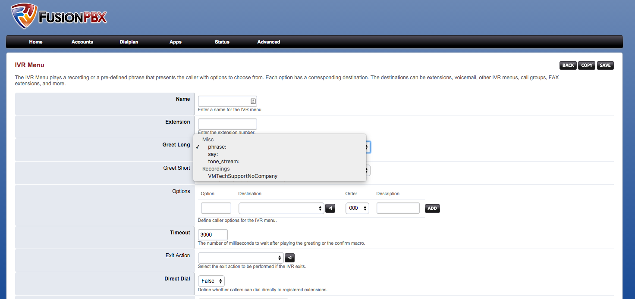The image size is (635, 299).
Task: Click the Option column header
Action: [x=207, y=194]
